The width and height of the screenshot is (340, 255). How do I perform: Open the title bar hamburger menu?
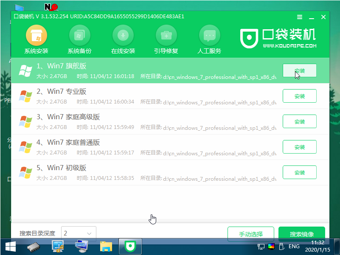click(x=300, y=17)
